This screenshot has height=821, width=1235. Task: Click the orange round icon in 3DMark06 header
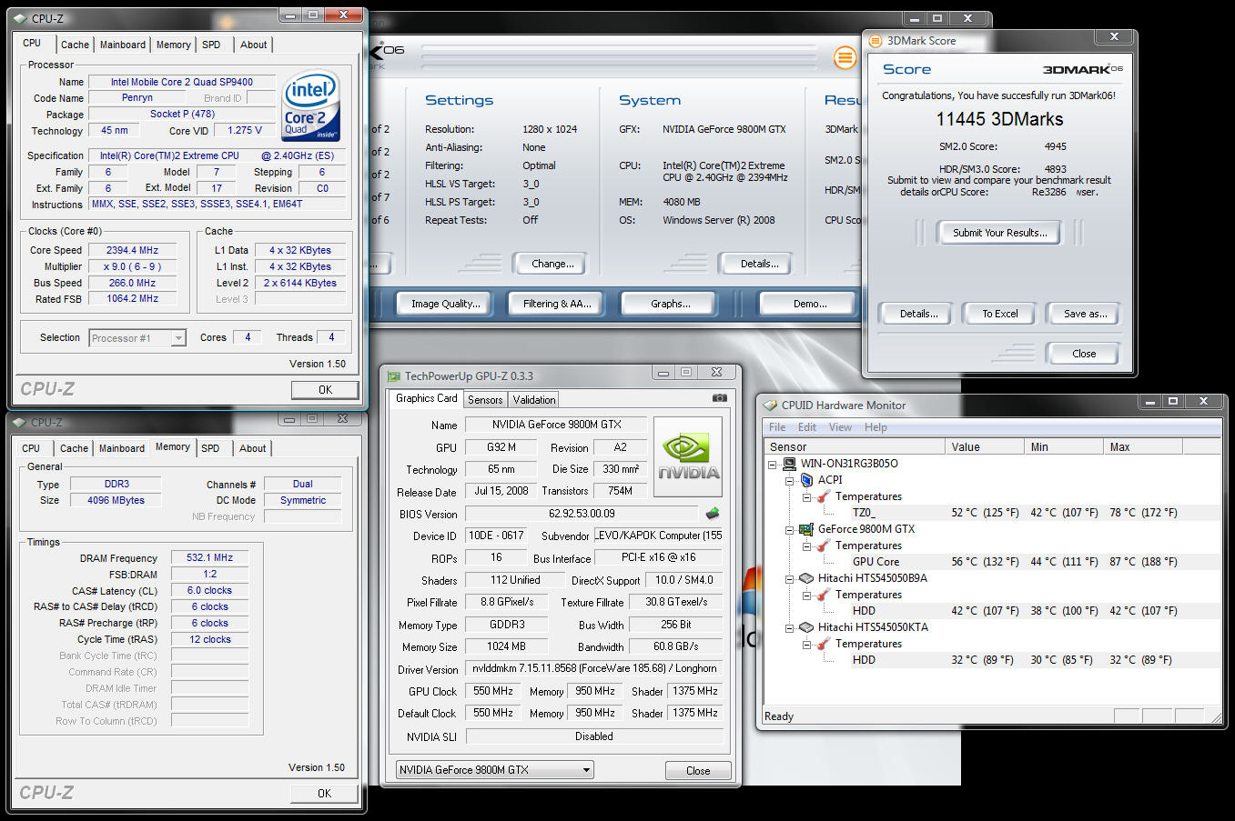[x=845, y=58]
